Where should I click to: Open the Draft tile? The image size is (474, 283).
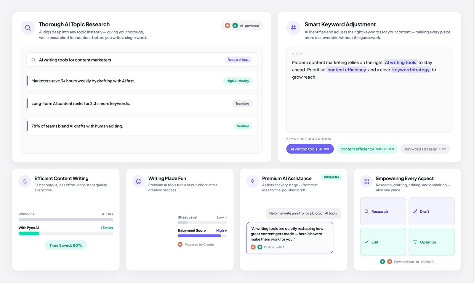click(432, 211)
